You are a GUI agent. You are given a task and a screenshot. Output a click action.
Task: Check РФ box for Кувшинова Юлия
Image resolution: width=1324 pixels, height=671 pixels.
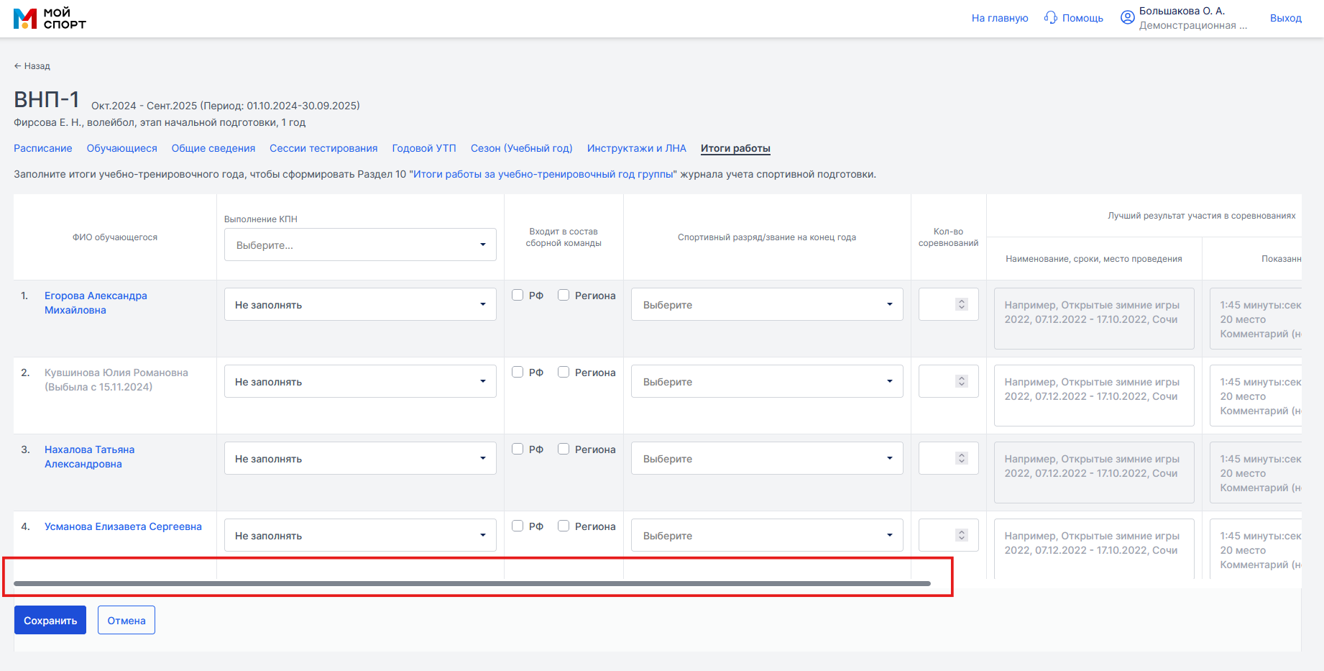[x=518, y=372]
